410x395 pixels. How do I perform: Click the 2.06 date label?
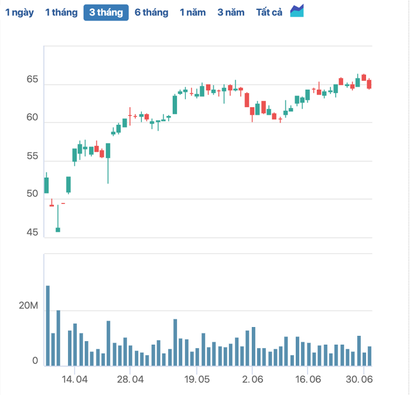252,379
